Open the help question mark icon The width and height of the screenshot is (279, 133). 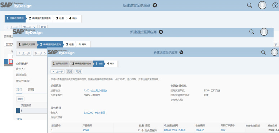click(x=275, y=5)
